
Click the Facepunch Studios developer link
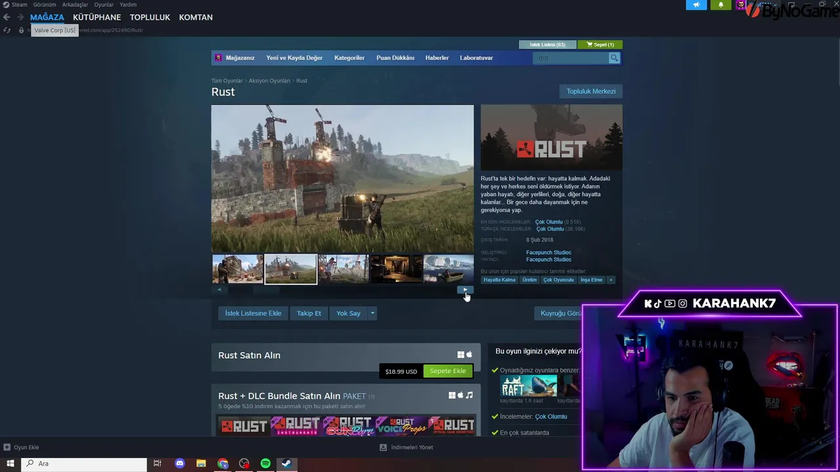coord(548,252)
